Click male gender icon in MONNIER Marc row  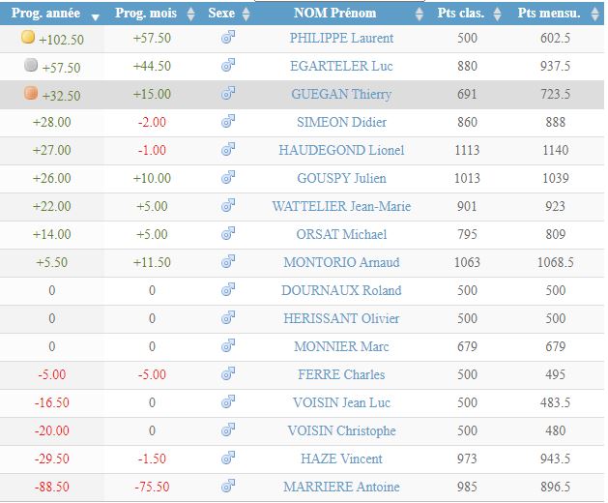coord(228,346)
